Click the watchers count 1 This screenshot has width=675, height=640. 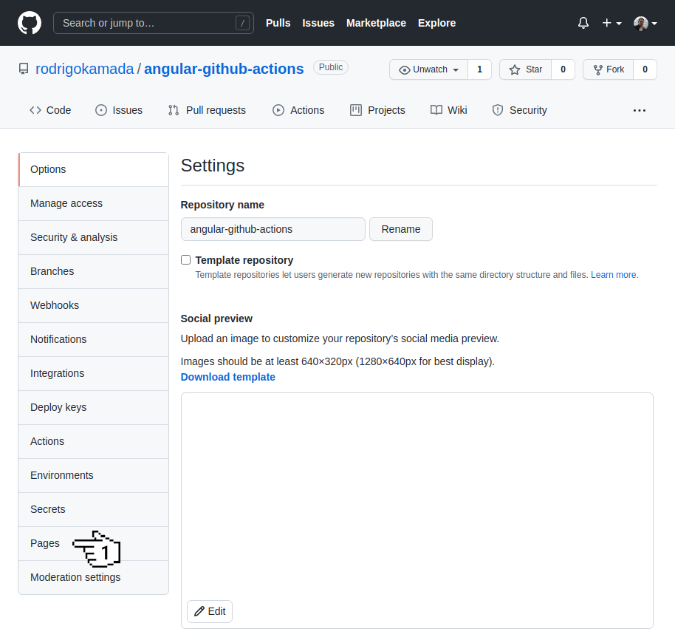(479, 69)
